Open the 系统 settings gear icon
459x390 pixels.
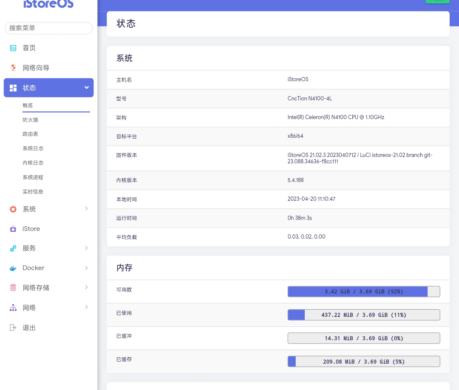13,209
